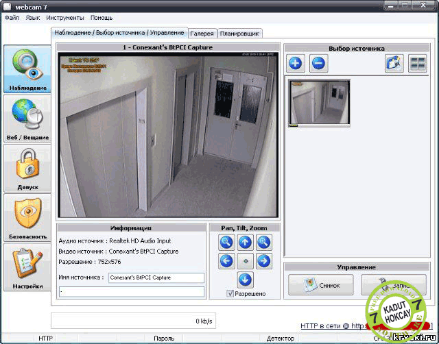Zoom in with the PTZ magnifier plus

tap(263, 242)
